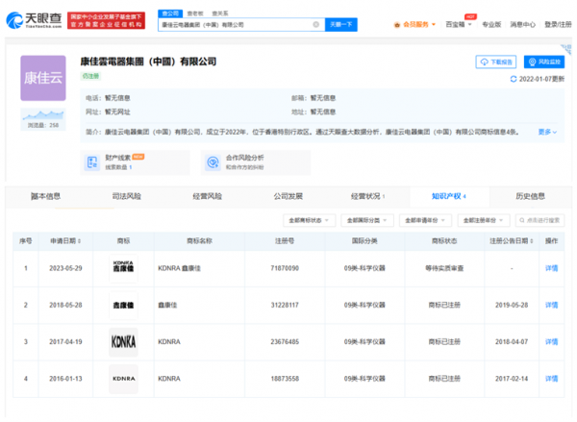
Task: Open the 财产线索 card
Action: (x=135, y=161)
